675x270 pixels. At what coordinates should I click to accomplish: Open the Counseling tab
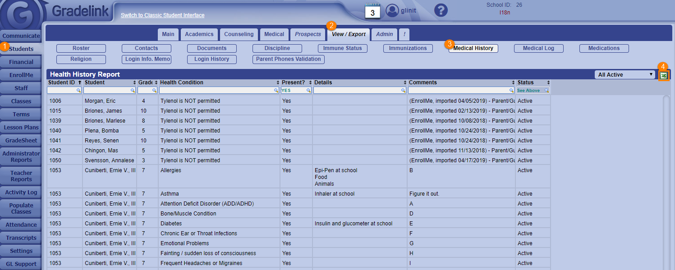tap(239, 34)
